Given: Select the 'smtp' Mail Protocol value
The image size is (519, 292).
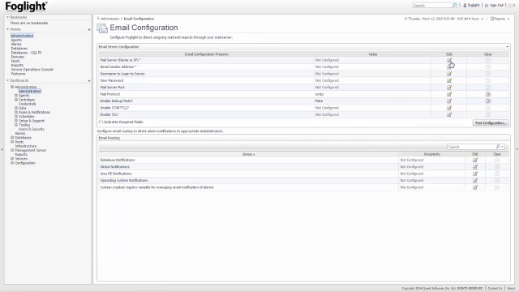Looking at the screenshot, I should coord(320,94).
